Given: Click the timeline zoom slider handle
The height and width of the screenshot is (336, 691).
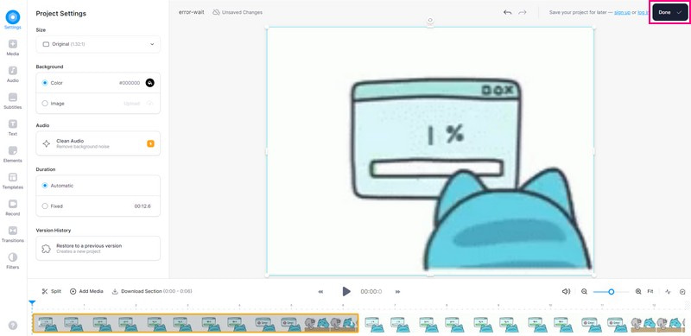Looking at the screenshot, I should pyautogui.click(x=612, y=291).
